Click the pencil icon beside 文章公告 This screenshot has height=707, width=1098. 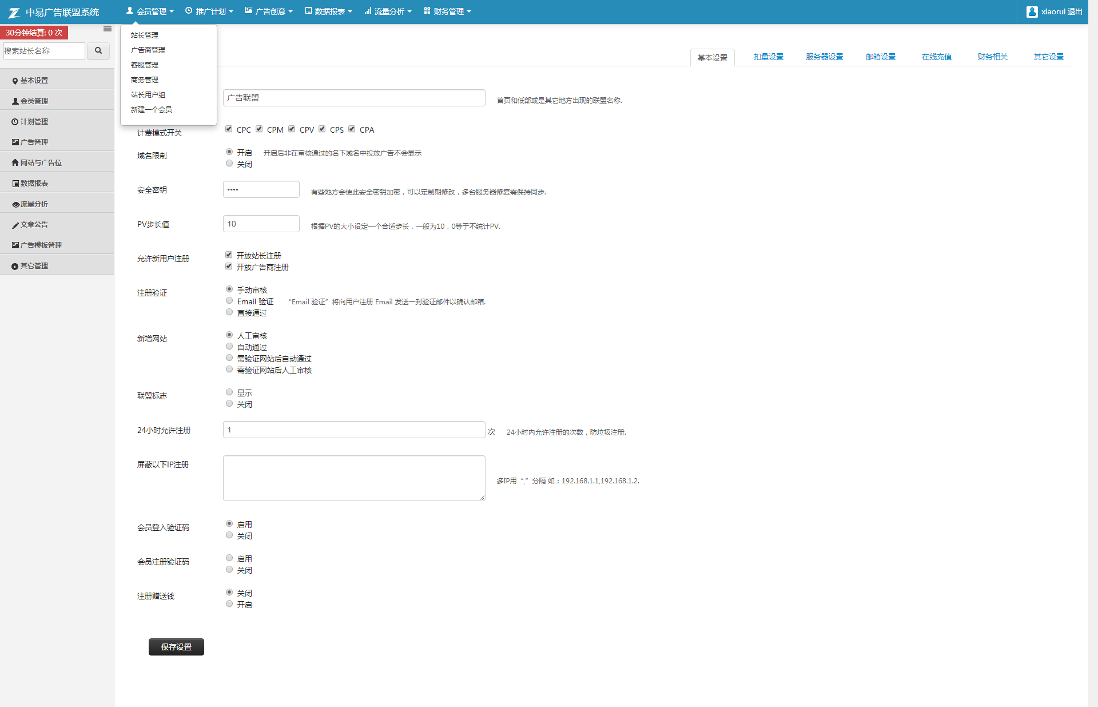pos(15,225)
